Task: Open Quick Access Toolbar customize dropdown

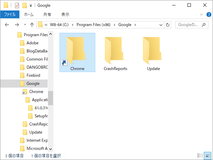Action: pyautogui.click(x=31, y=6)
